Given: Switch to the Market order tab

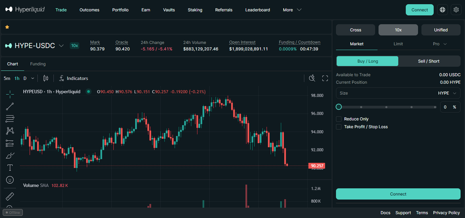Looking at the screenshot, I should click(x=357, y=44).
